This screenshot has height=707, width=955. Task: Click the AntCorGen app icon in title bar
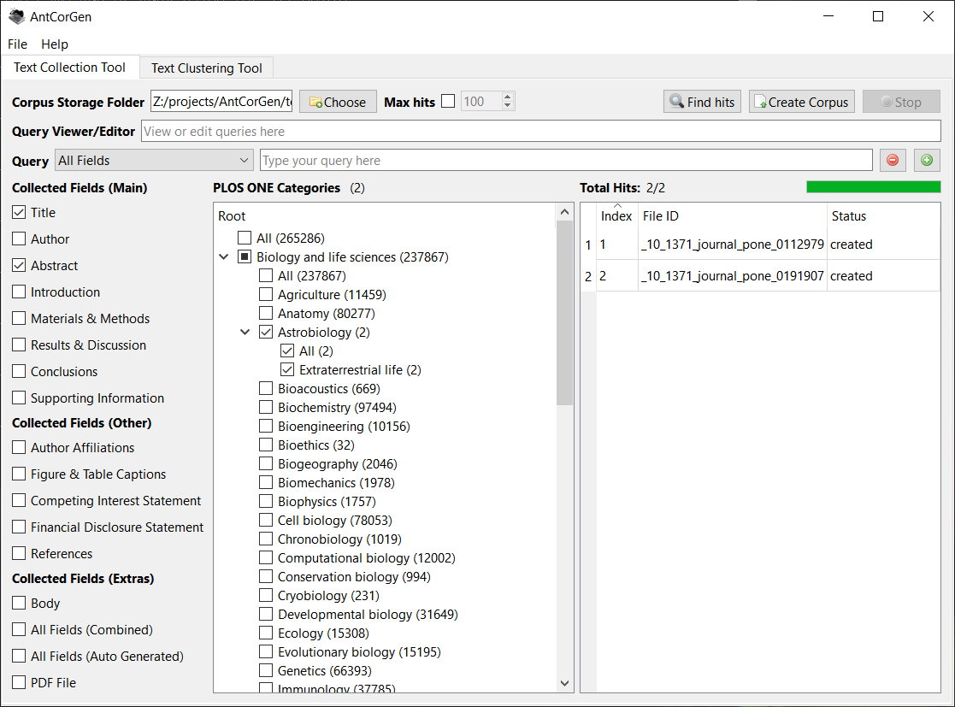point(16,16)
